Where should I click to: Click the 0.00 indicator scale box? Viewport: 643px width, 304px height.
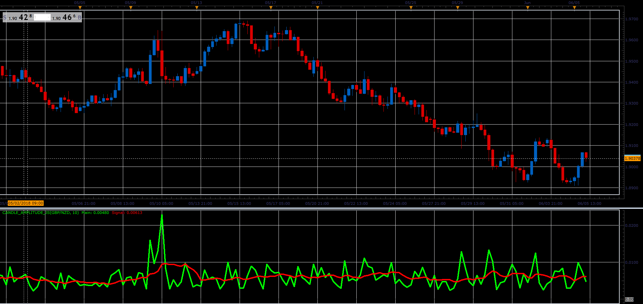tap(629, 299)
